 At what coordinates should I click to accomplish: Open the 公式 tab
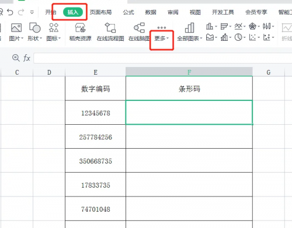pos(128,12)
